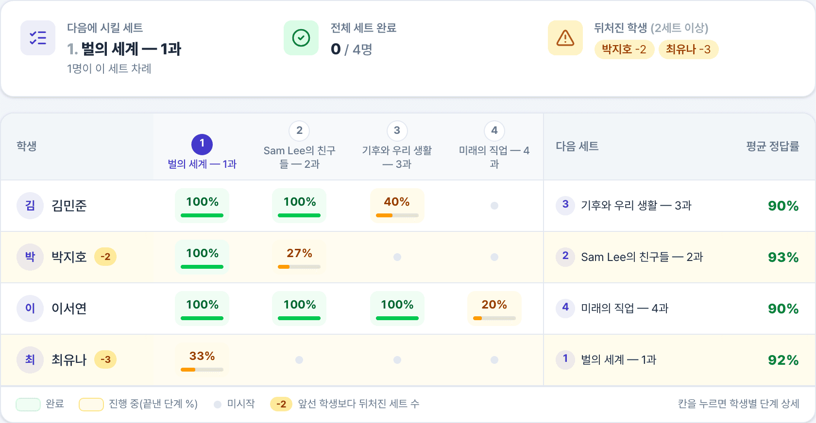
Task: Click 박지호's 93% average accuracy
Action: pyautogui.click(x=783, y=257)
